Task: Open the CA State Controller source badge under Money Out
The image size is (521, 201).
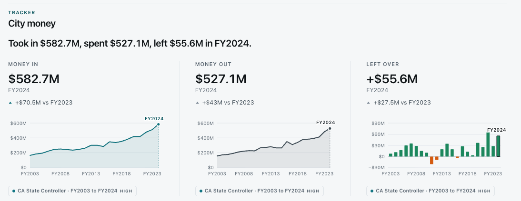Action: coord(260,191)
